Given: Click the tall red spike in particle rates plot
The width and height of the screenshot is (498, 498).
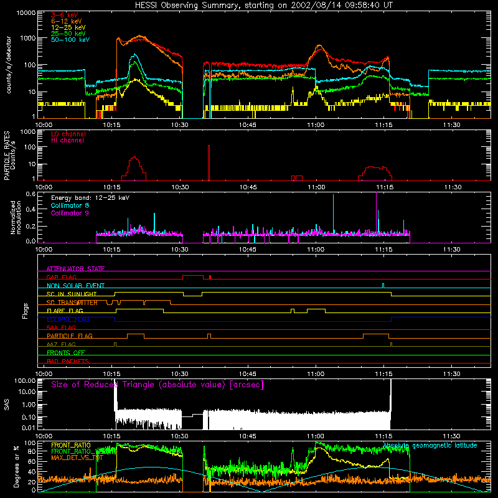Looking at the screenshot, I should (x=209, y=162).
